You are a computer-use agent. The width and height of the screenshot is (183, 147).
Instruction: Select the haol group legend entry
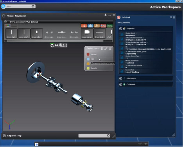click(99, 59)
